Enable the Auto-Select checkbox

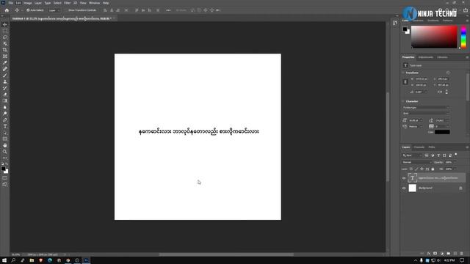pos(28,10)
